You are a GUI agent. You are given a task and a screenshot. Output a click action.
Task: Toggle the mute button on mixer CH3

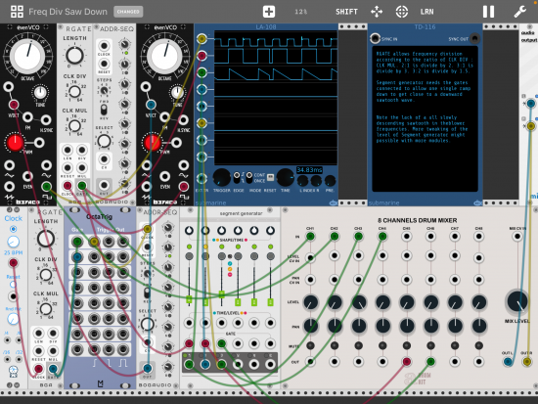(x=358, y=345)
